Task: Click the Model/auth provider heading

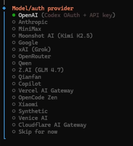Action: pyautogui.click(x=43, y=8)
